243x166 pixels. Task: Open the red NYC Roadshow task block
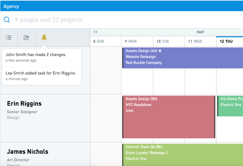point(168,117)
